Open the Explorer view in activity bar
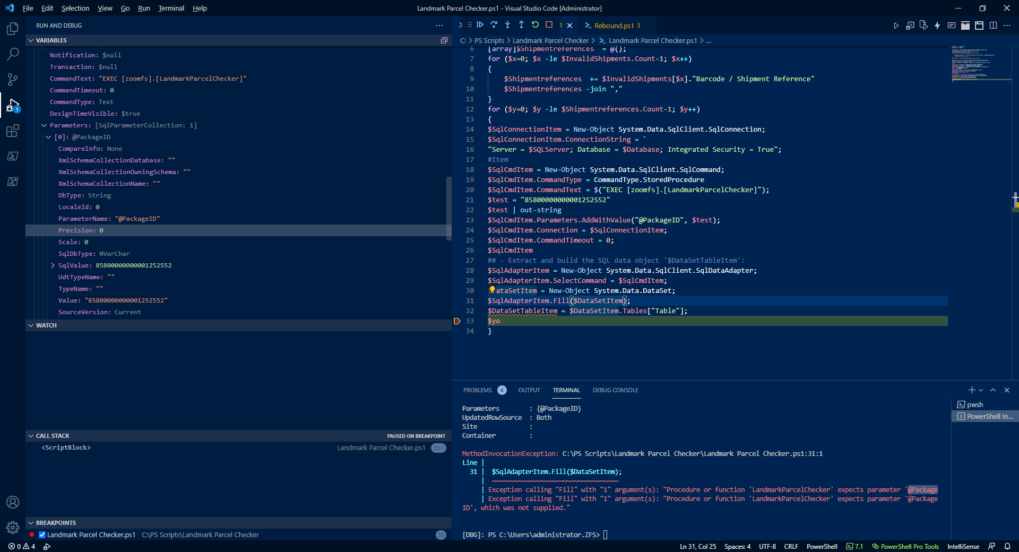The height and width of the screenshot is (552, 1019). coord(13,29)
